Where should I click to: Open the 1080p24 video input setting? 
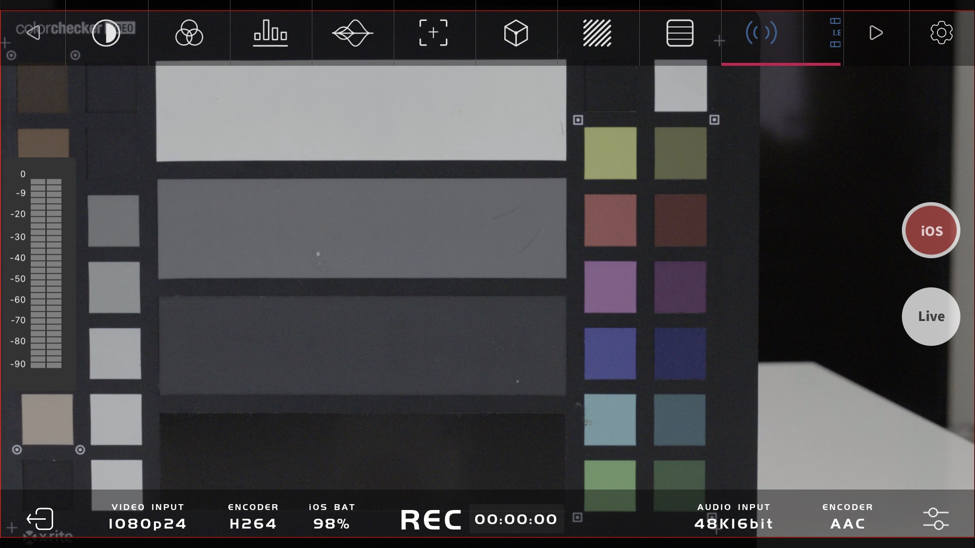point(147,523)
